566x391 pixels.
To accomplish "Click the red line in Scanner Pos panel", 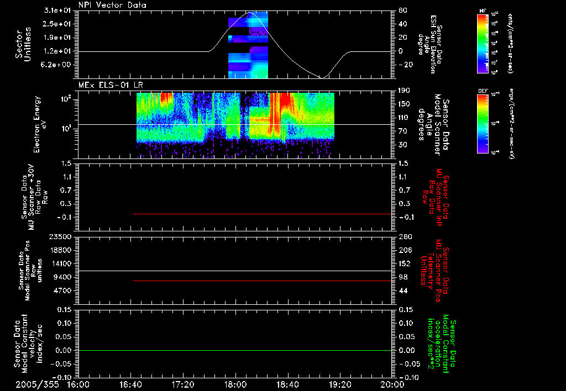I will pos(262,281).
